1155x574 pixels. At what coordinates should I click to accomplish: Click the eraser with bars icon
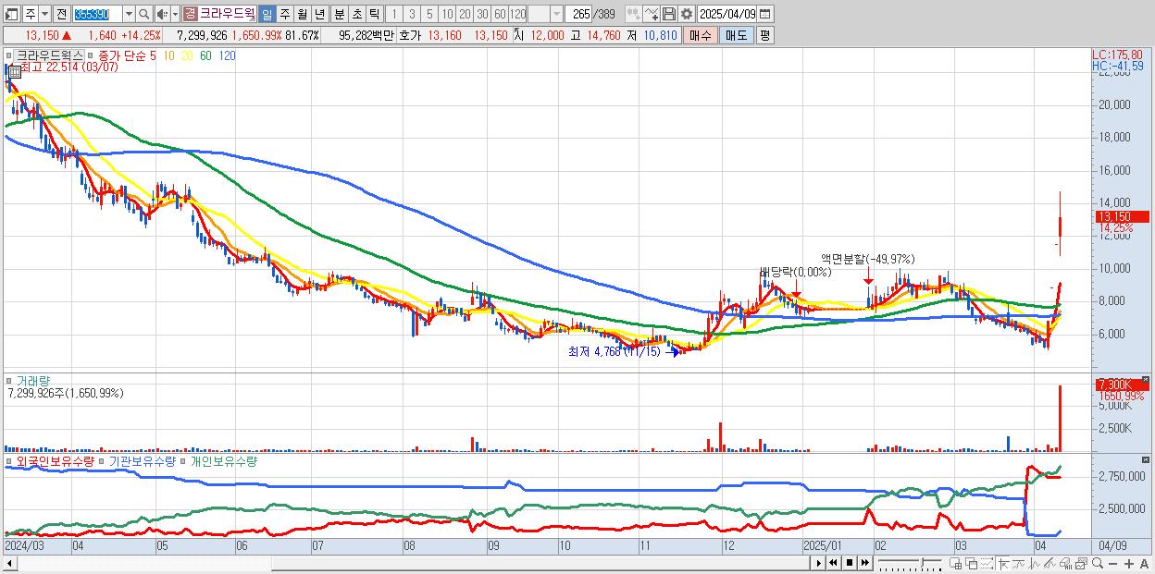pyautogui.click(x=1065, y=563)
